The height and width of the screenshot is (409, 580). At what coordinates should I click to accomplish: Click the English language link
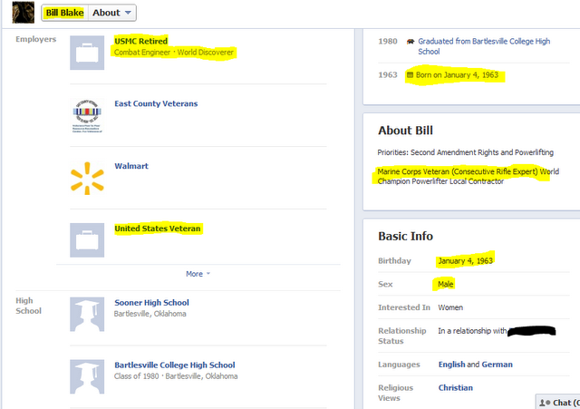point(451,365)
